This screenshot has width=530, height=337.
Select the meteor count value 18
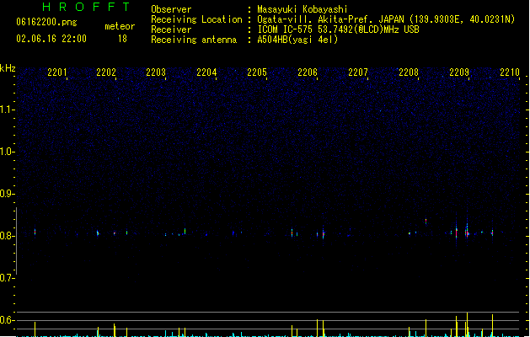pyautogui.click(x=122, y=39)
